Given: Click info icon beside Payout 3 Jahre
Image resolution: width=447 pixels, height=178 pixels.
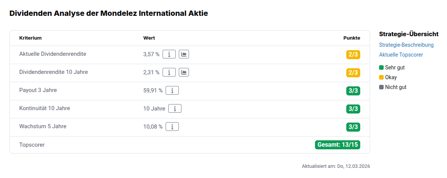Looking at the screenshot, I should (172, 91).
